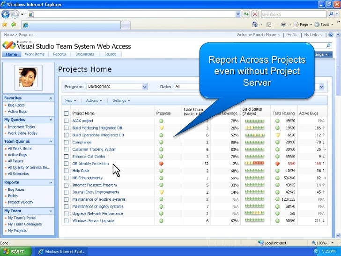Check the Help Desk row checkbox
341x256 pixels.
pos(66,171)
